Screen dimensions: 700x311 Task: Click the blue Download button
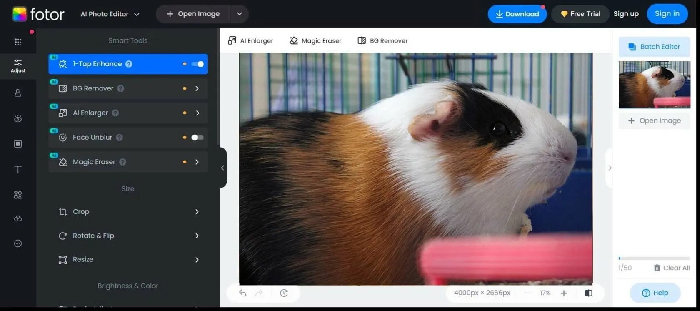(x=517, y=14)
